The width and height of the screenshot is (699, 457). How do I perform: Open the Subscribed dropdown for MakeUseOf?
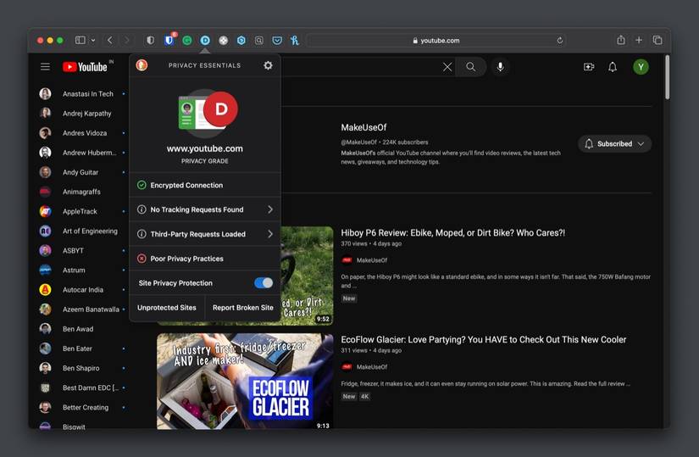tap(614, 144)
